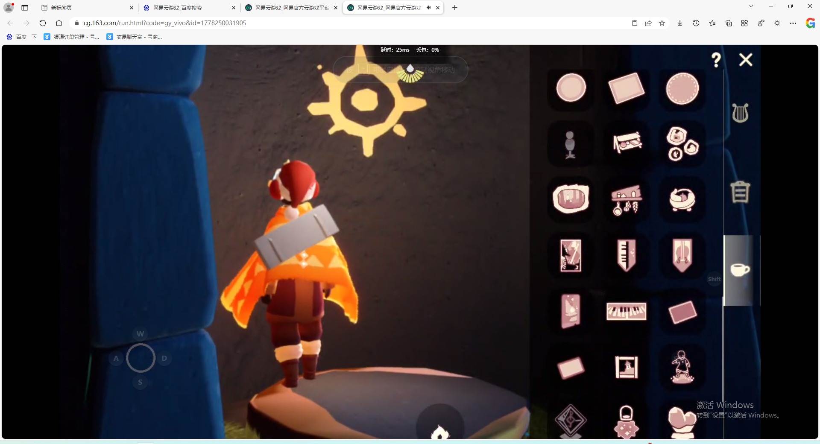The image size is (820, 444).
Task: Go back to the previous page
Action: [x=10, y=23]
